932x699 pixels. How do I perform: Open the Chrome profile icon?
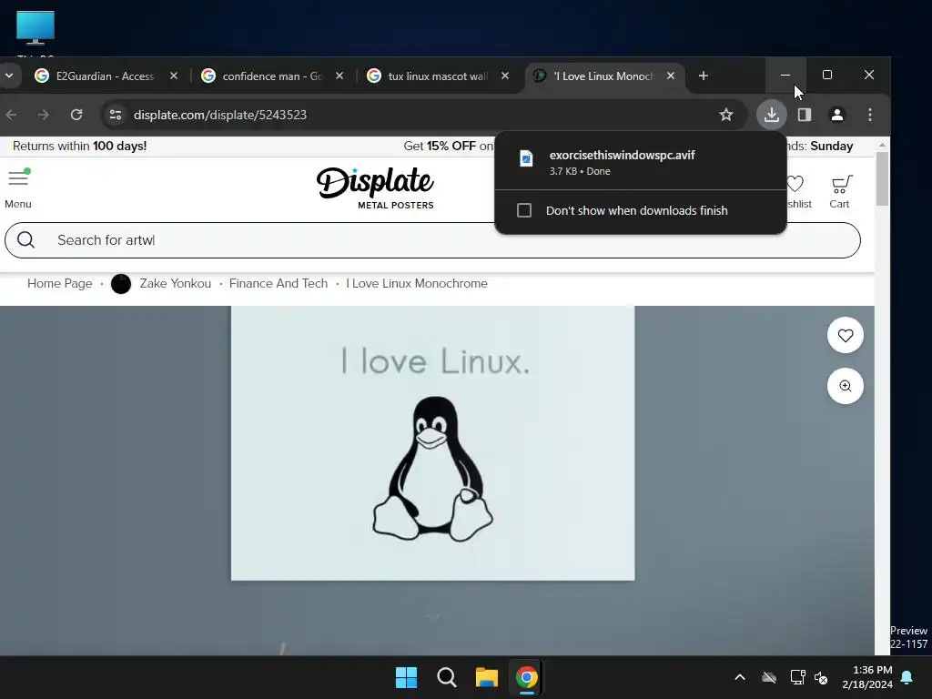point(837,115)
